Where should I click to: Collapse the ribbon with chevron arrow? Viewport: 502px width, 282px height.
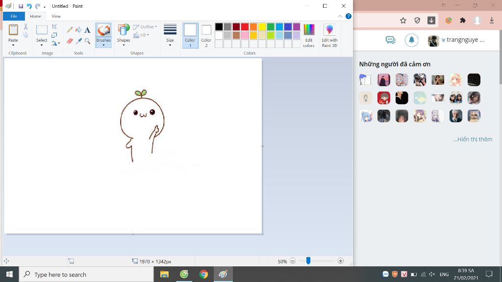point(340,16)
